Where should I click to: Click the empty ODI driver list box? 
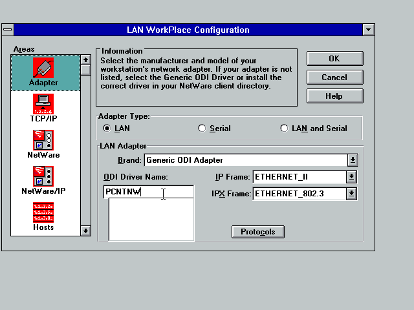pos(151,220)
